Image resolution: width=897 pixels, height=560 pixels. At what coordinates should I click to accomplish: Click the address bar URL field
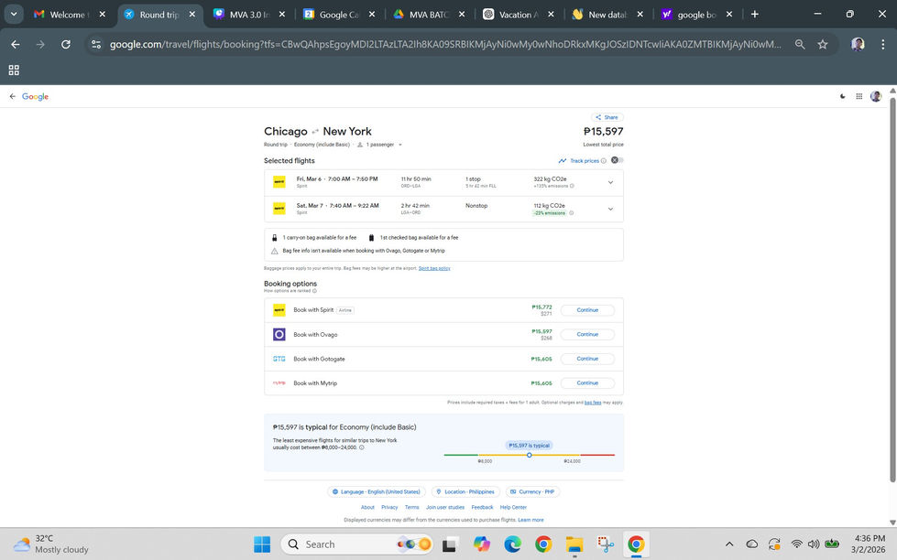445,44
